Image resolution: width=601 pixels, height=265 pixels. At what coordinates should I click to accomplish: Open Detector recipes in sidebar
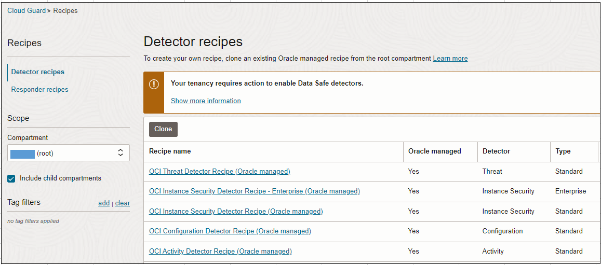pos(37,72)
